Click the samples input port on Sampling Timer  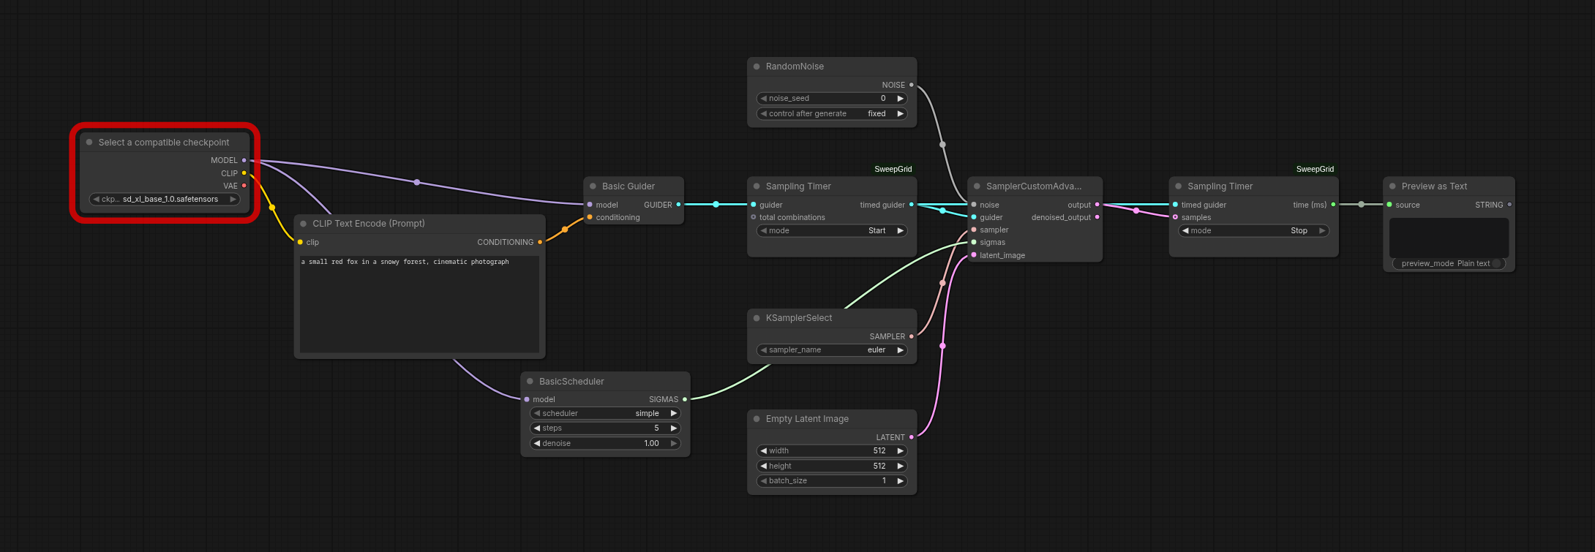(x=1175, y=217)
